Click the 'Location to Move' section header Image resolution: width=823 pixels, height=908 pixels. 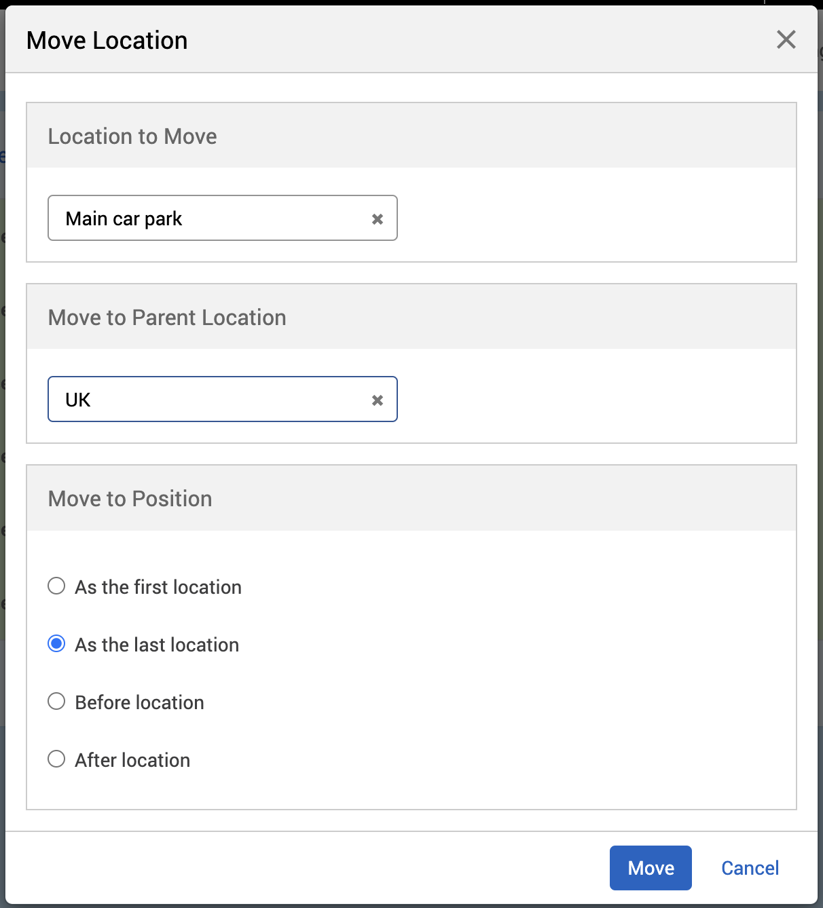coord(132,136)
